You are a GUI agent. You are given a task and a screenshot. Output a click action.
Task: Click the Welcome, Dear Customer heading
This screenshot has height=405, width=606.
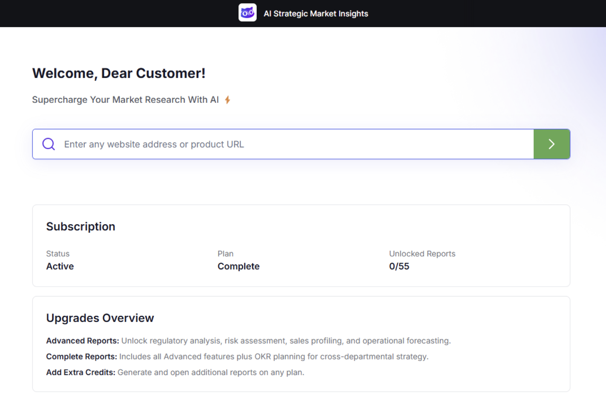(119, 73)
